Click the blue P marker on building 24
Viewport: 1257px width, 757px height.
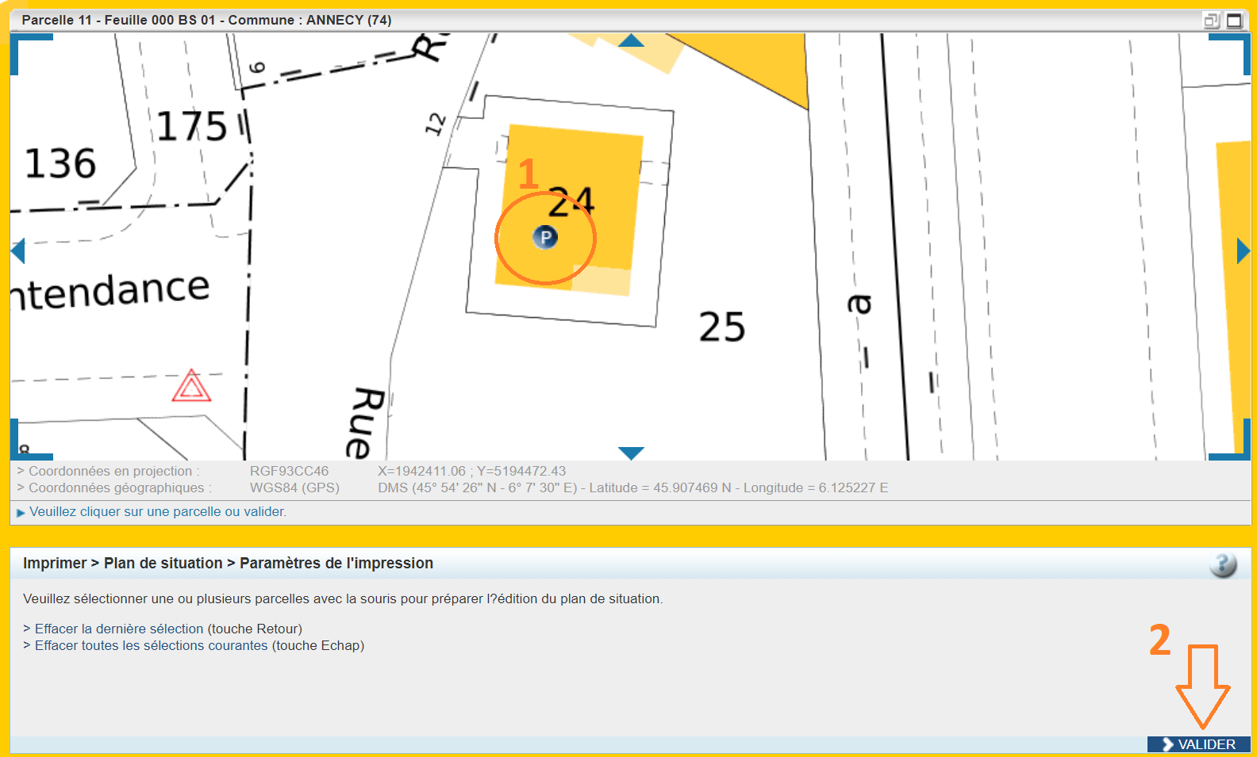(545, 237)
